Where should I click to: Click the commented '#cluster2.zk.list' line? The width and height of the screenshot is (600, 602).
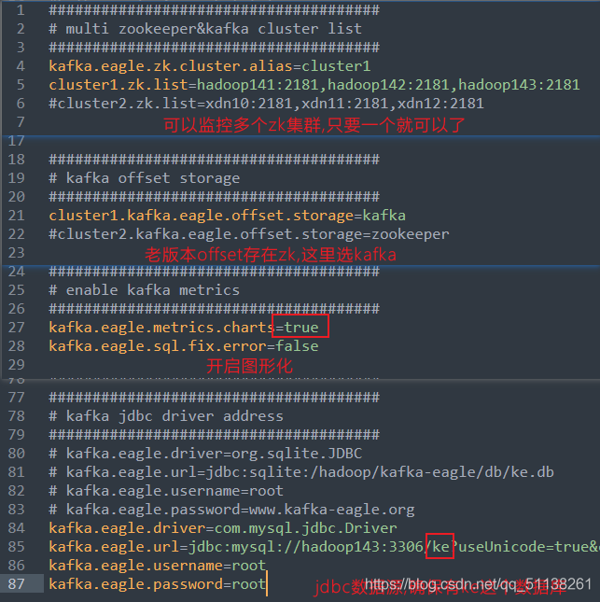266,104
